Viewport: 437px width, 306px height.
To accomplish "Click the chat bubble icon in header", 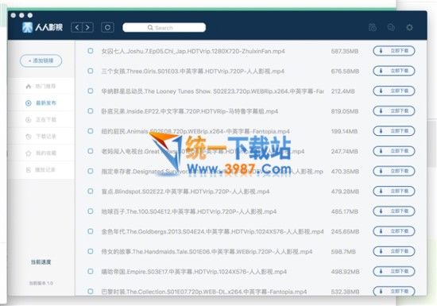I will pyautogui.click(x=391, y=27).
